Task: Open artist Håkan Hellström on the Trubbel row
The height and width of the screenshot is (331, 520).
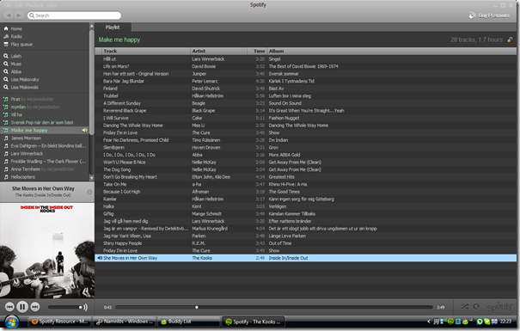Action: [x=208, y=95]
